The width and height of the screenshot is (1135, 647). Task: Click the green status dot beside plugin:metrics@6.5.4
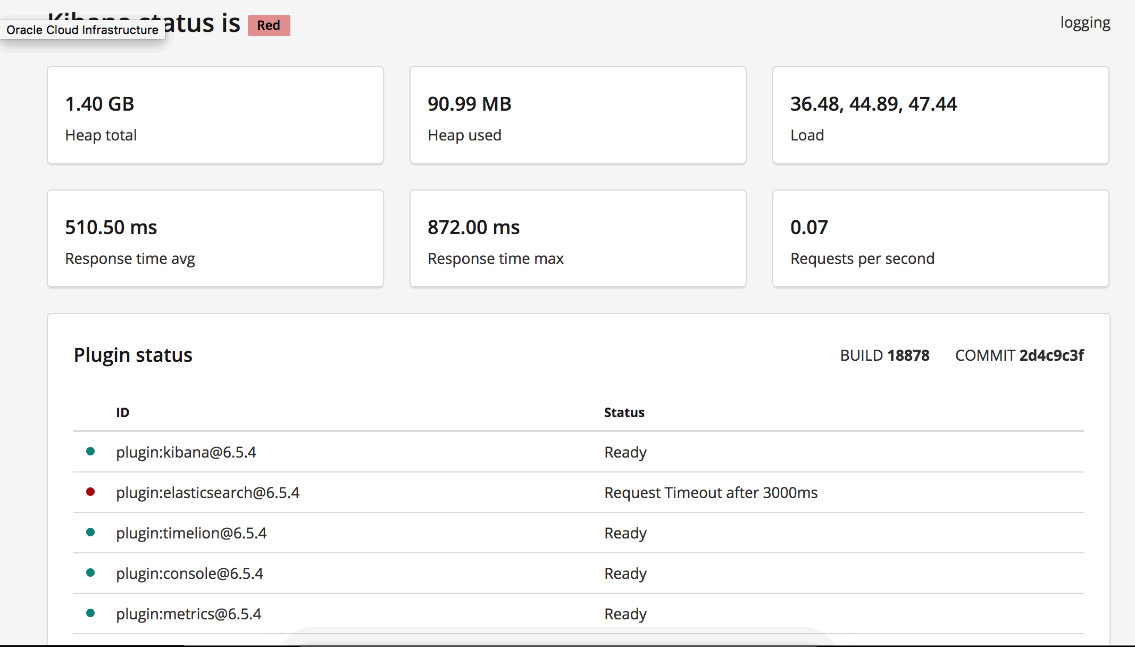91,613
